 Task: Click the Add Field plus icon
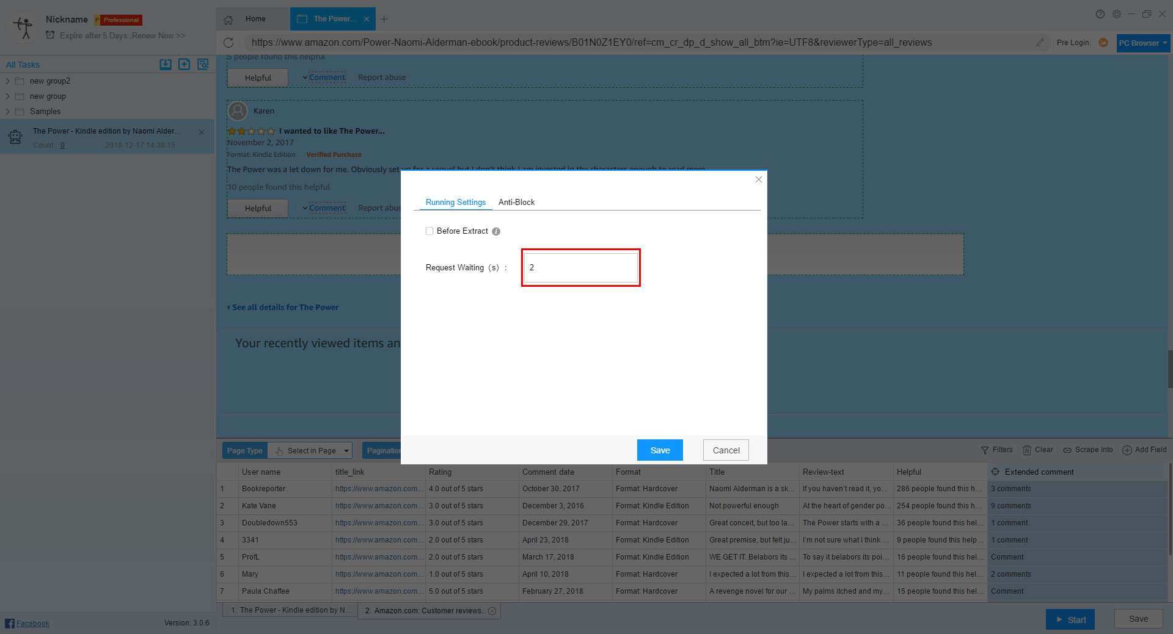click(x=1127, y=450)
